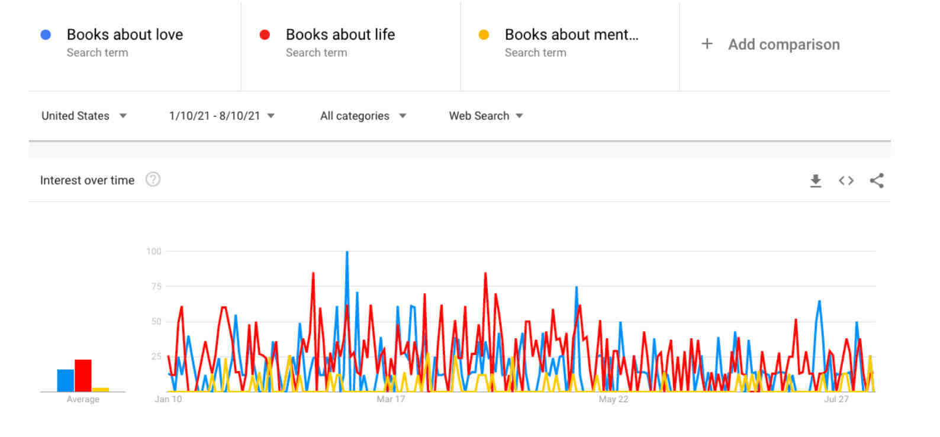Click the red average bar
This screenshot has height=437, width=940.
(x=83, y=376)
